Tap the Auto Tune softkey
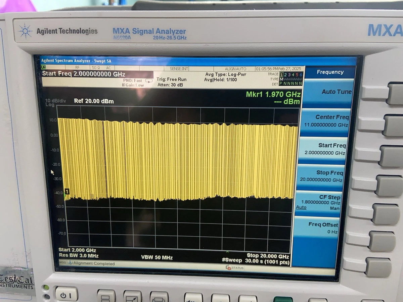The image size is (403, 302). pos(329,93)
